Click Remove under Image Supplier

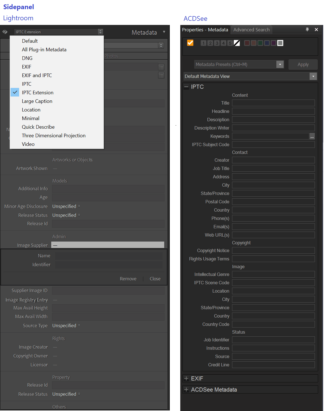(x=128, y=279)
